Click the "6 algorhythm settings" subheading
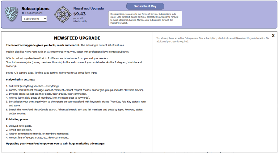Screen dimensions: 278x153 pyautogui.click(x=20, y=79)
